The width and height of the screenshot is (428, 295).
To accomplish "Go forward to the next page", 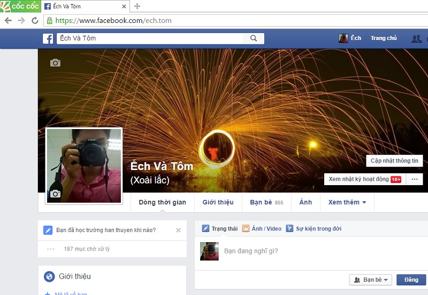I will pos(21,20).
